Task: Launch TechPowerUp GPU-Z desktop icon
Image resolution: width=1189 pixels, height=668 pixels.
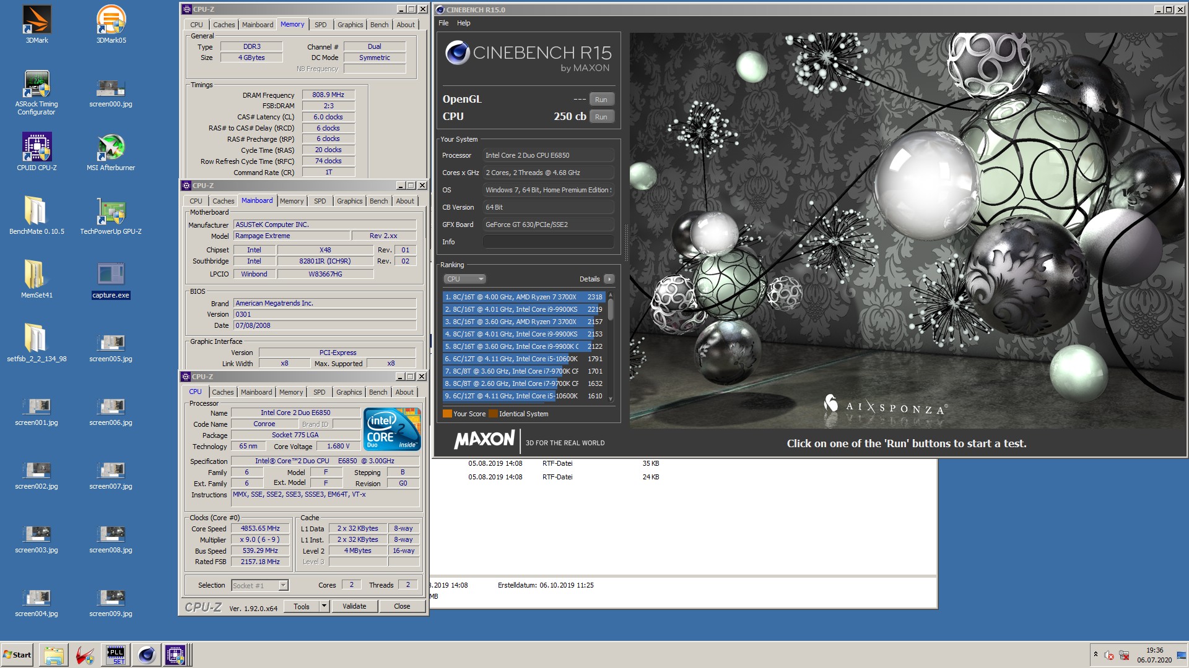Action: coord(111,216)
